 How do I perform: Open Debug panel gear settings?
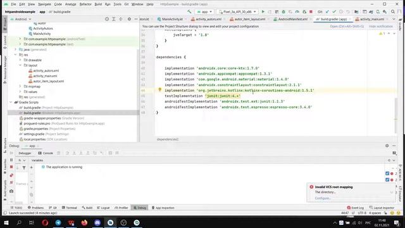click(x=387, y=146)
